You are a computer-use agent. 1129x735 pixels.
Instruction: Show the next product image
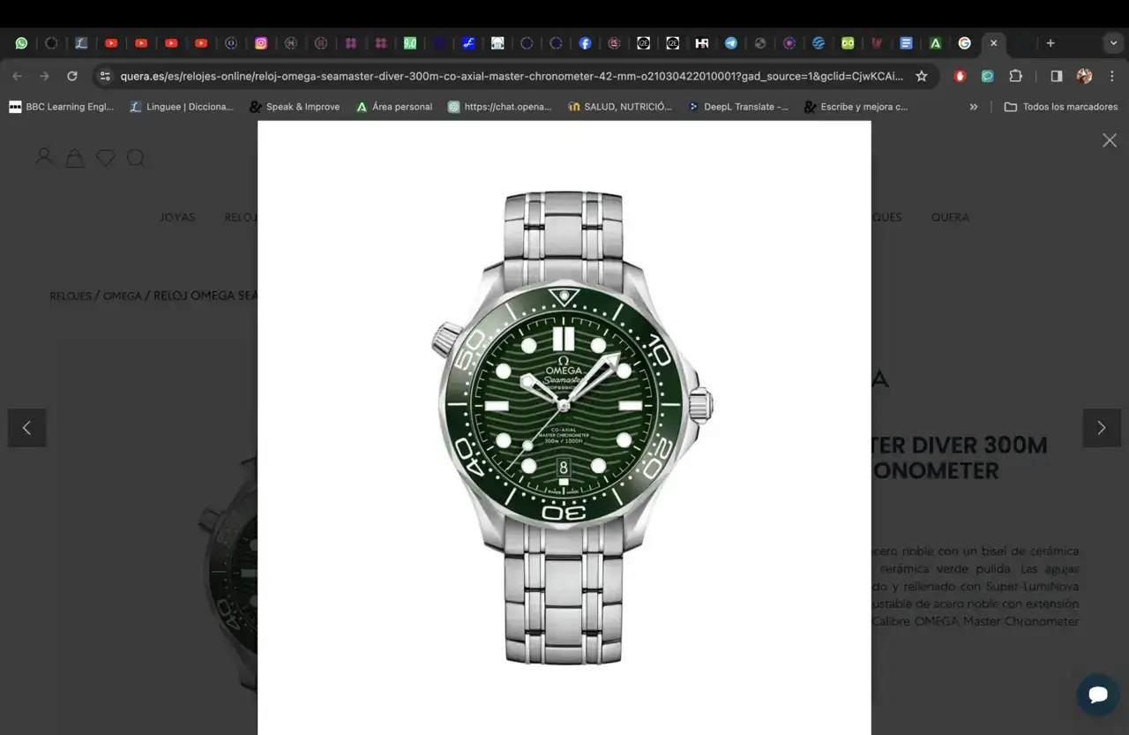tap(1101, 428)
